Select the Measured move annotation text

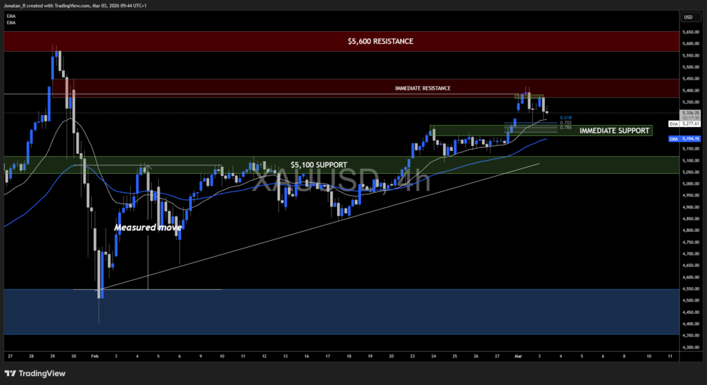click(148, 228)
